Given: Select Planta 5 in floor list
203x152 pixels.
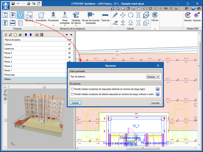Looking at the screenshot, I should tap(8, 53).
